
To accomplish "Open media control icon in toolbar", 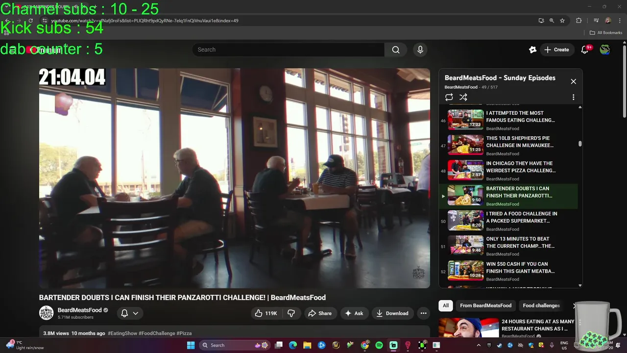I will point(596,21).
